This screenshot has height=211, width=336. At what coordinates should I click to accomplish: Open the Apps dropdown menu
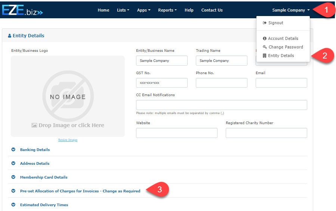(144, 10)
